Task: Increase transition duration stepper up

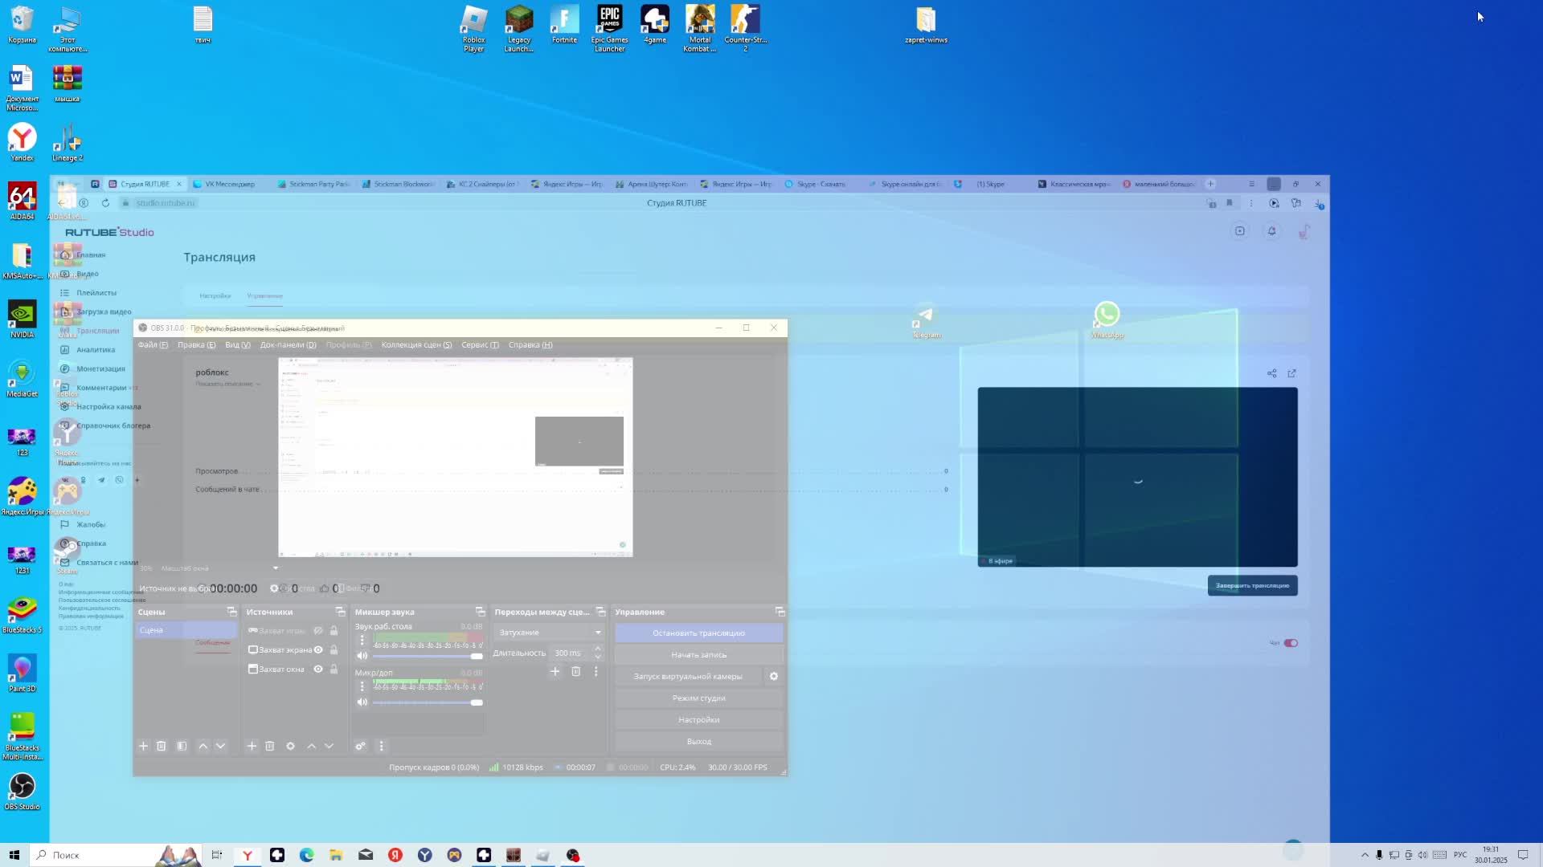Action: pyautogui.click(x=597, y=649)
